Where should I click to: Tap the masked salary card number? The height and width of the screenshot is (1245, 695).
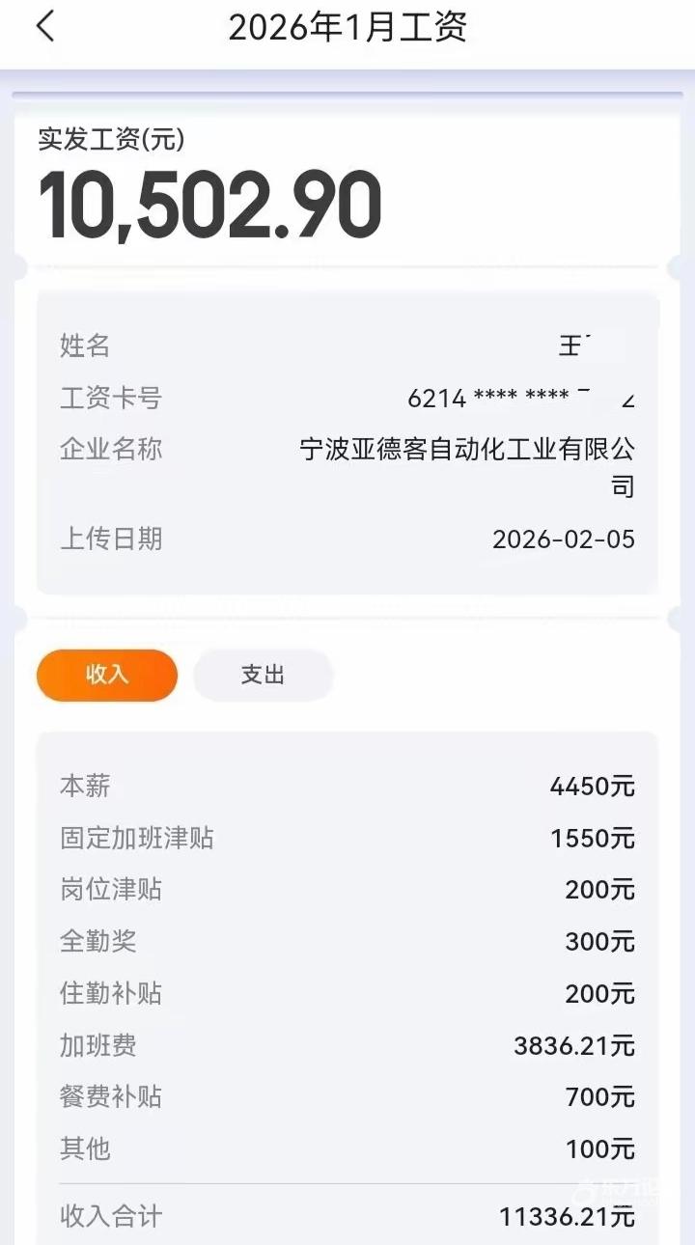(x=521, y=398)
